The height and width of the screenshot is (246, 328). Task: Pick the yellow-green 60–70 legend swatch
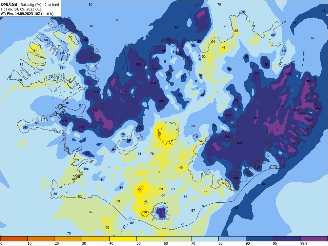(177, 239)
